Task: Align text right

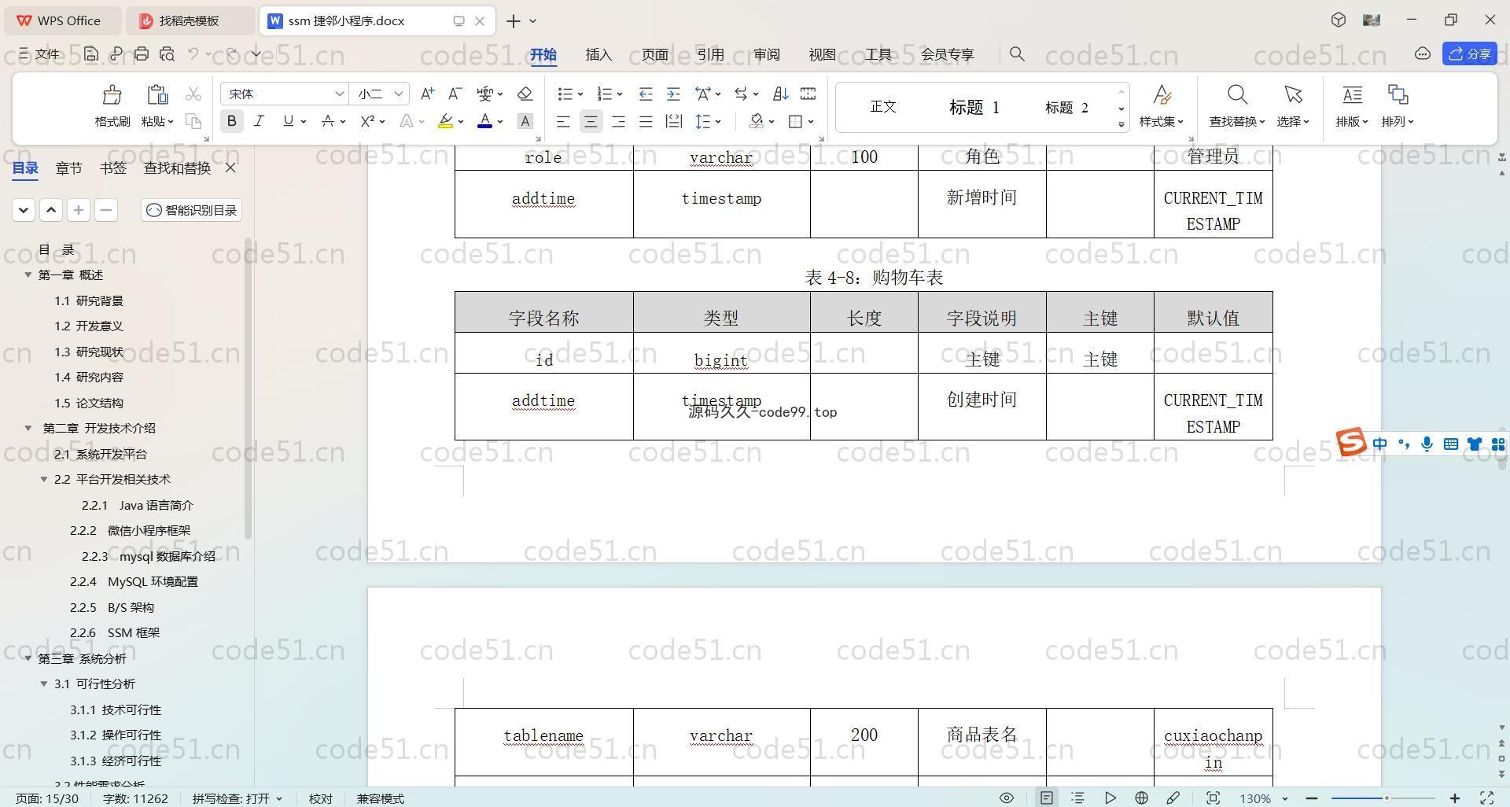Action: pos(618,121)
